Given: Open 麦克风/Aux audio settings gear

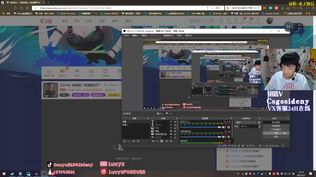Looking at the screenshot, I should (x=229, y=127).
